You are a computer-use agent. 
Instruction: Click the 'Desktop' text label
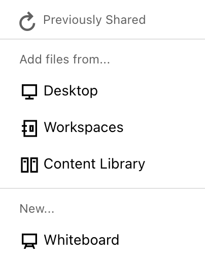[71, 91]
